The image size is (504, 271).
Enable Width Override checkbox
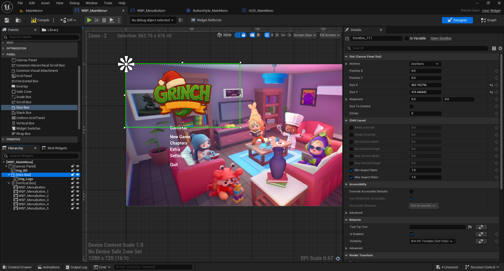point(351,128)
